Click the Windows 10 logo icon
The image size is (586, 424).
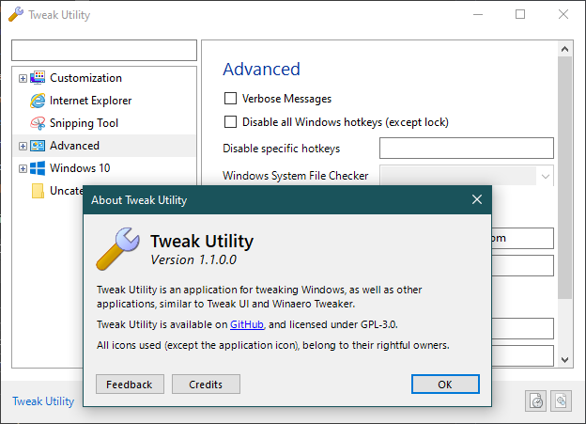click(38, 168)
